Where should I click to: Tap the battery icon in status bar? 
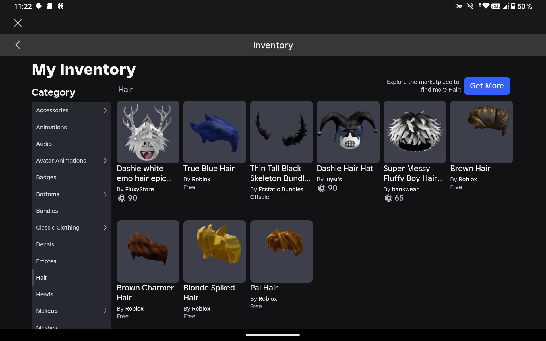tap(513, 6)
